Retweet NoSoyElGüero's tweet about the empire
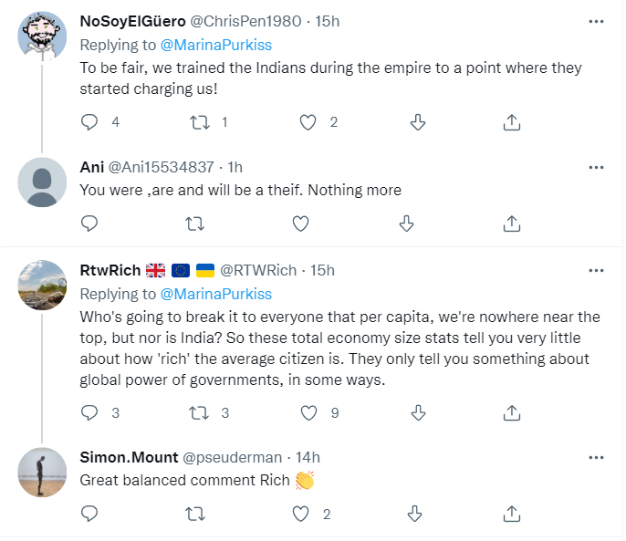The width and height of the screenshot is (626, 541). (x=195, y=122)
